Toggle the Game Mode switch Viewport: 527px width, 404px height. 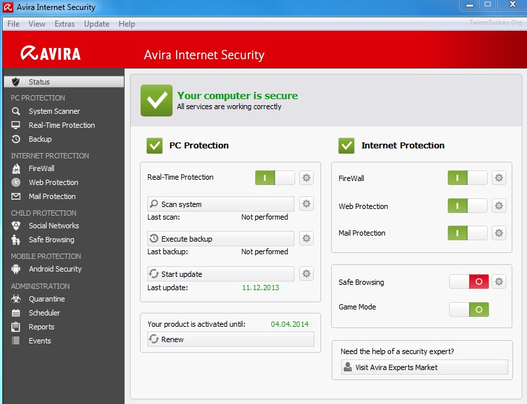click(469, 309)
